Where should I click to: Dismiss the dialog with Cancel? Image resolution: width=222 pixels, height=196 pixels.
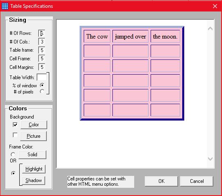click(x=197, y=181)
